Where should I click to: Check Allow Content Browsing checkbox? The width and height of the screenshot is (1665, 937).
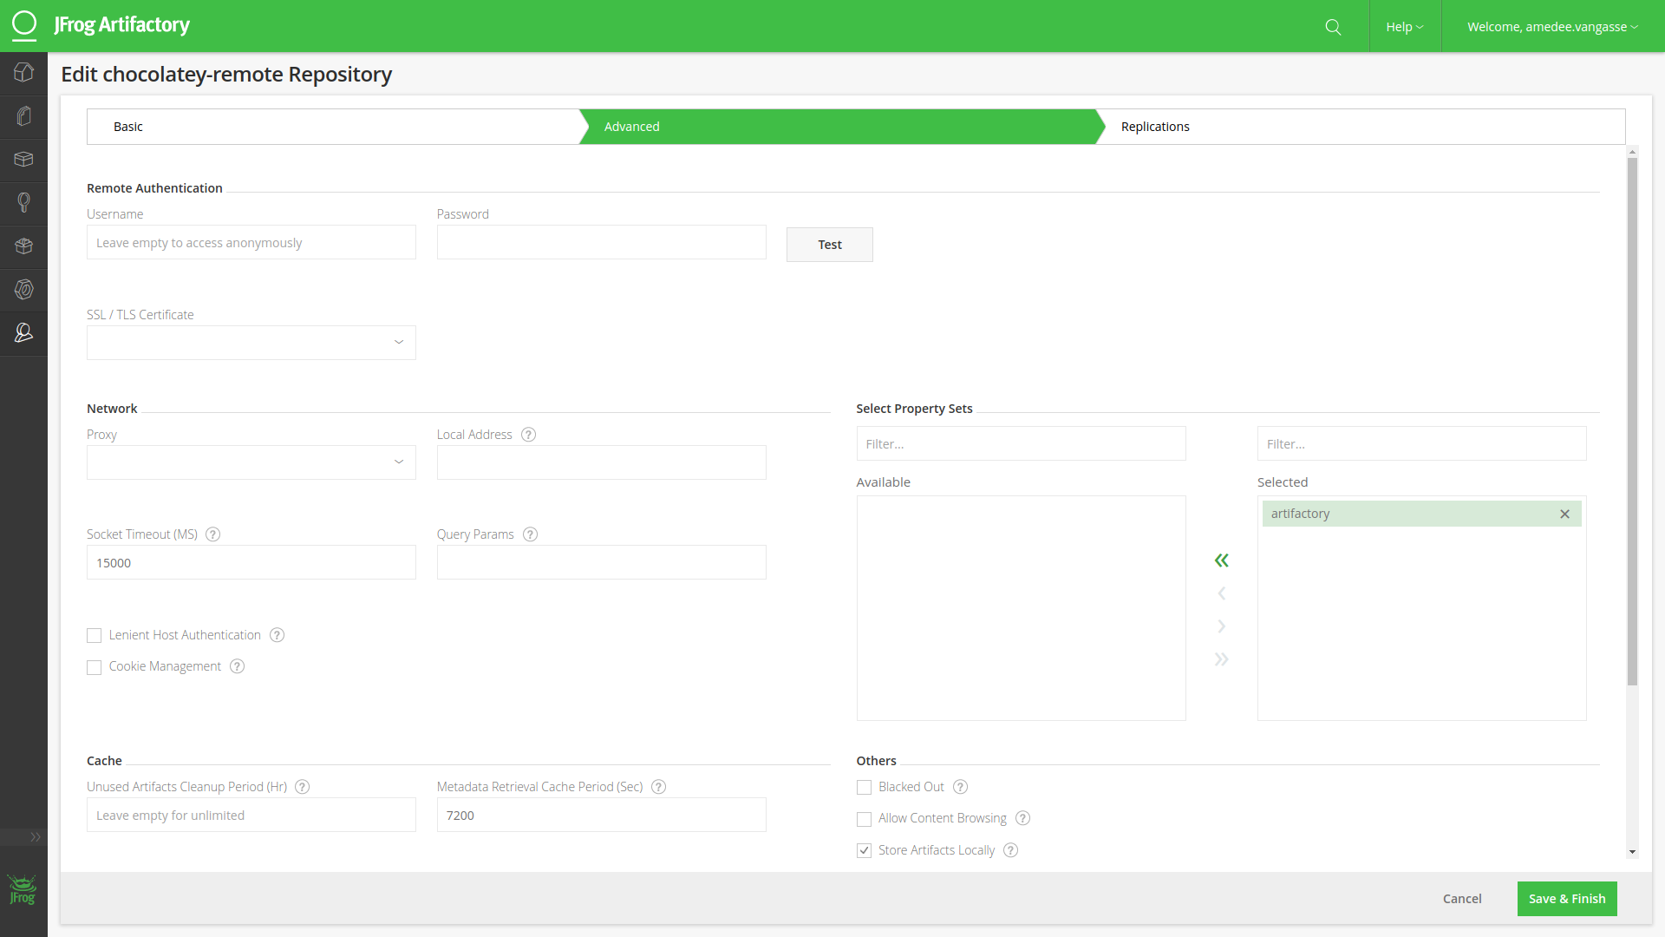[x=864, y=819]
